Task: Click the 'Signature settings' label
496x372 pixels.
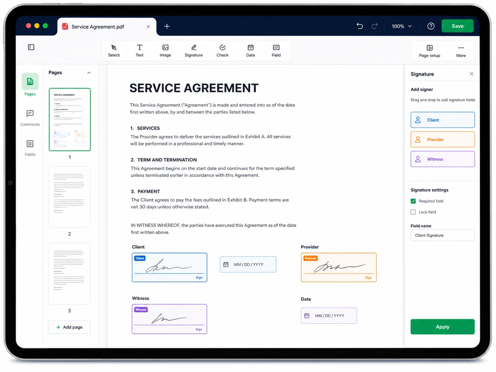Action: point(429,190)
